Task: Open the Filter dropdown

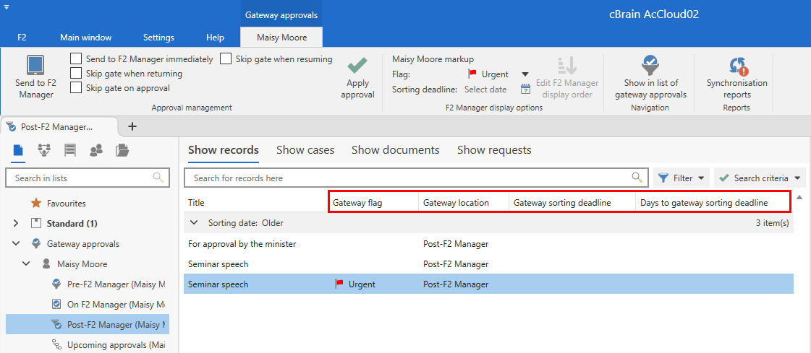Action: pyautogui.click(x=682, y=178)
